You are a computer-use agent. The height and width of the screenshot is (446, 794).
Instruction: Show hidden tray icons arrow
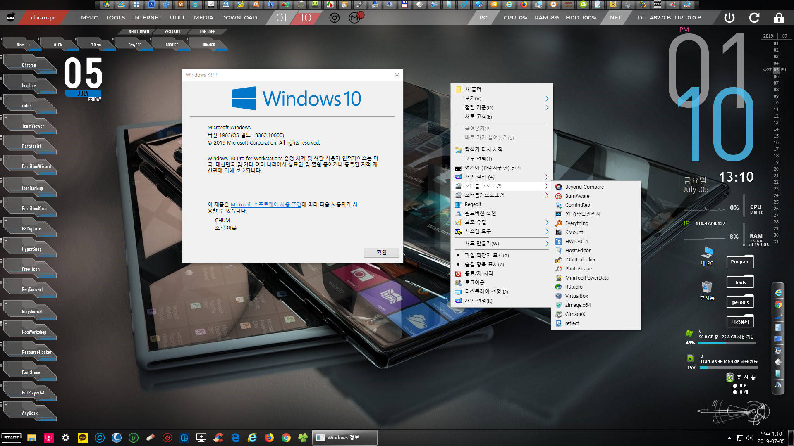tap(729, 438)
